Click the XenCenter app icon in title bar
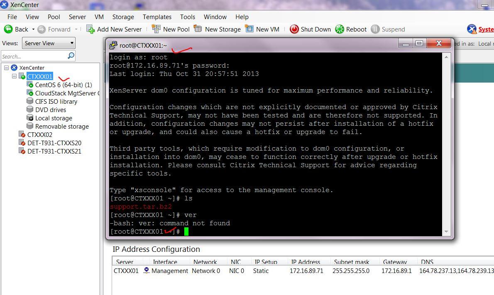Image resolution: width=494 pixels, height=295 pixels. 4,5
